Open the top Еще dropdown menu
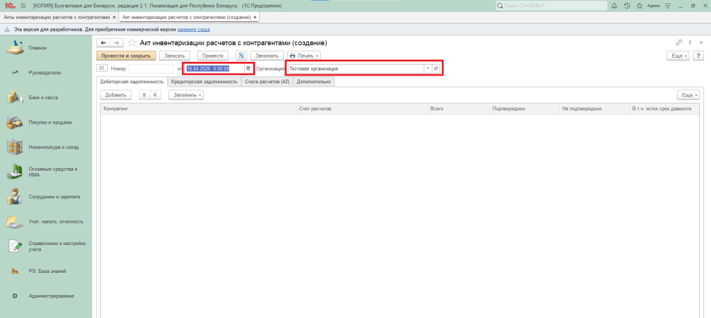711x318 pixels. (677, 56)
